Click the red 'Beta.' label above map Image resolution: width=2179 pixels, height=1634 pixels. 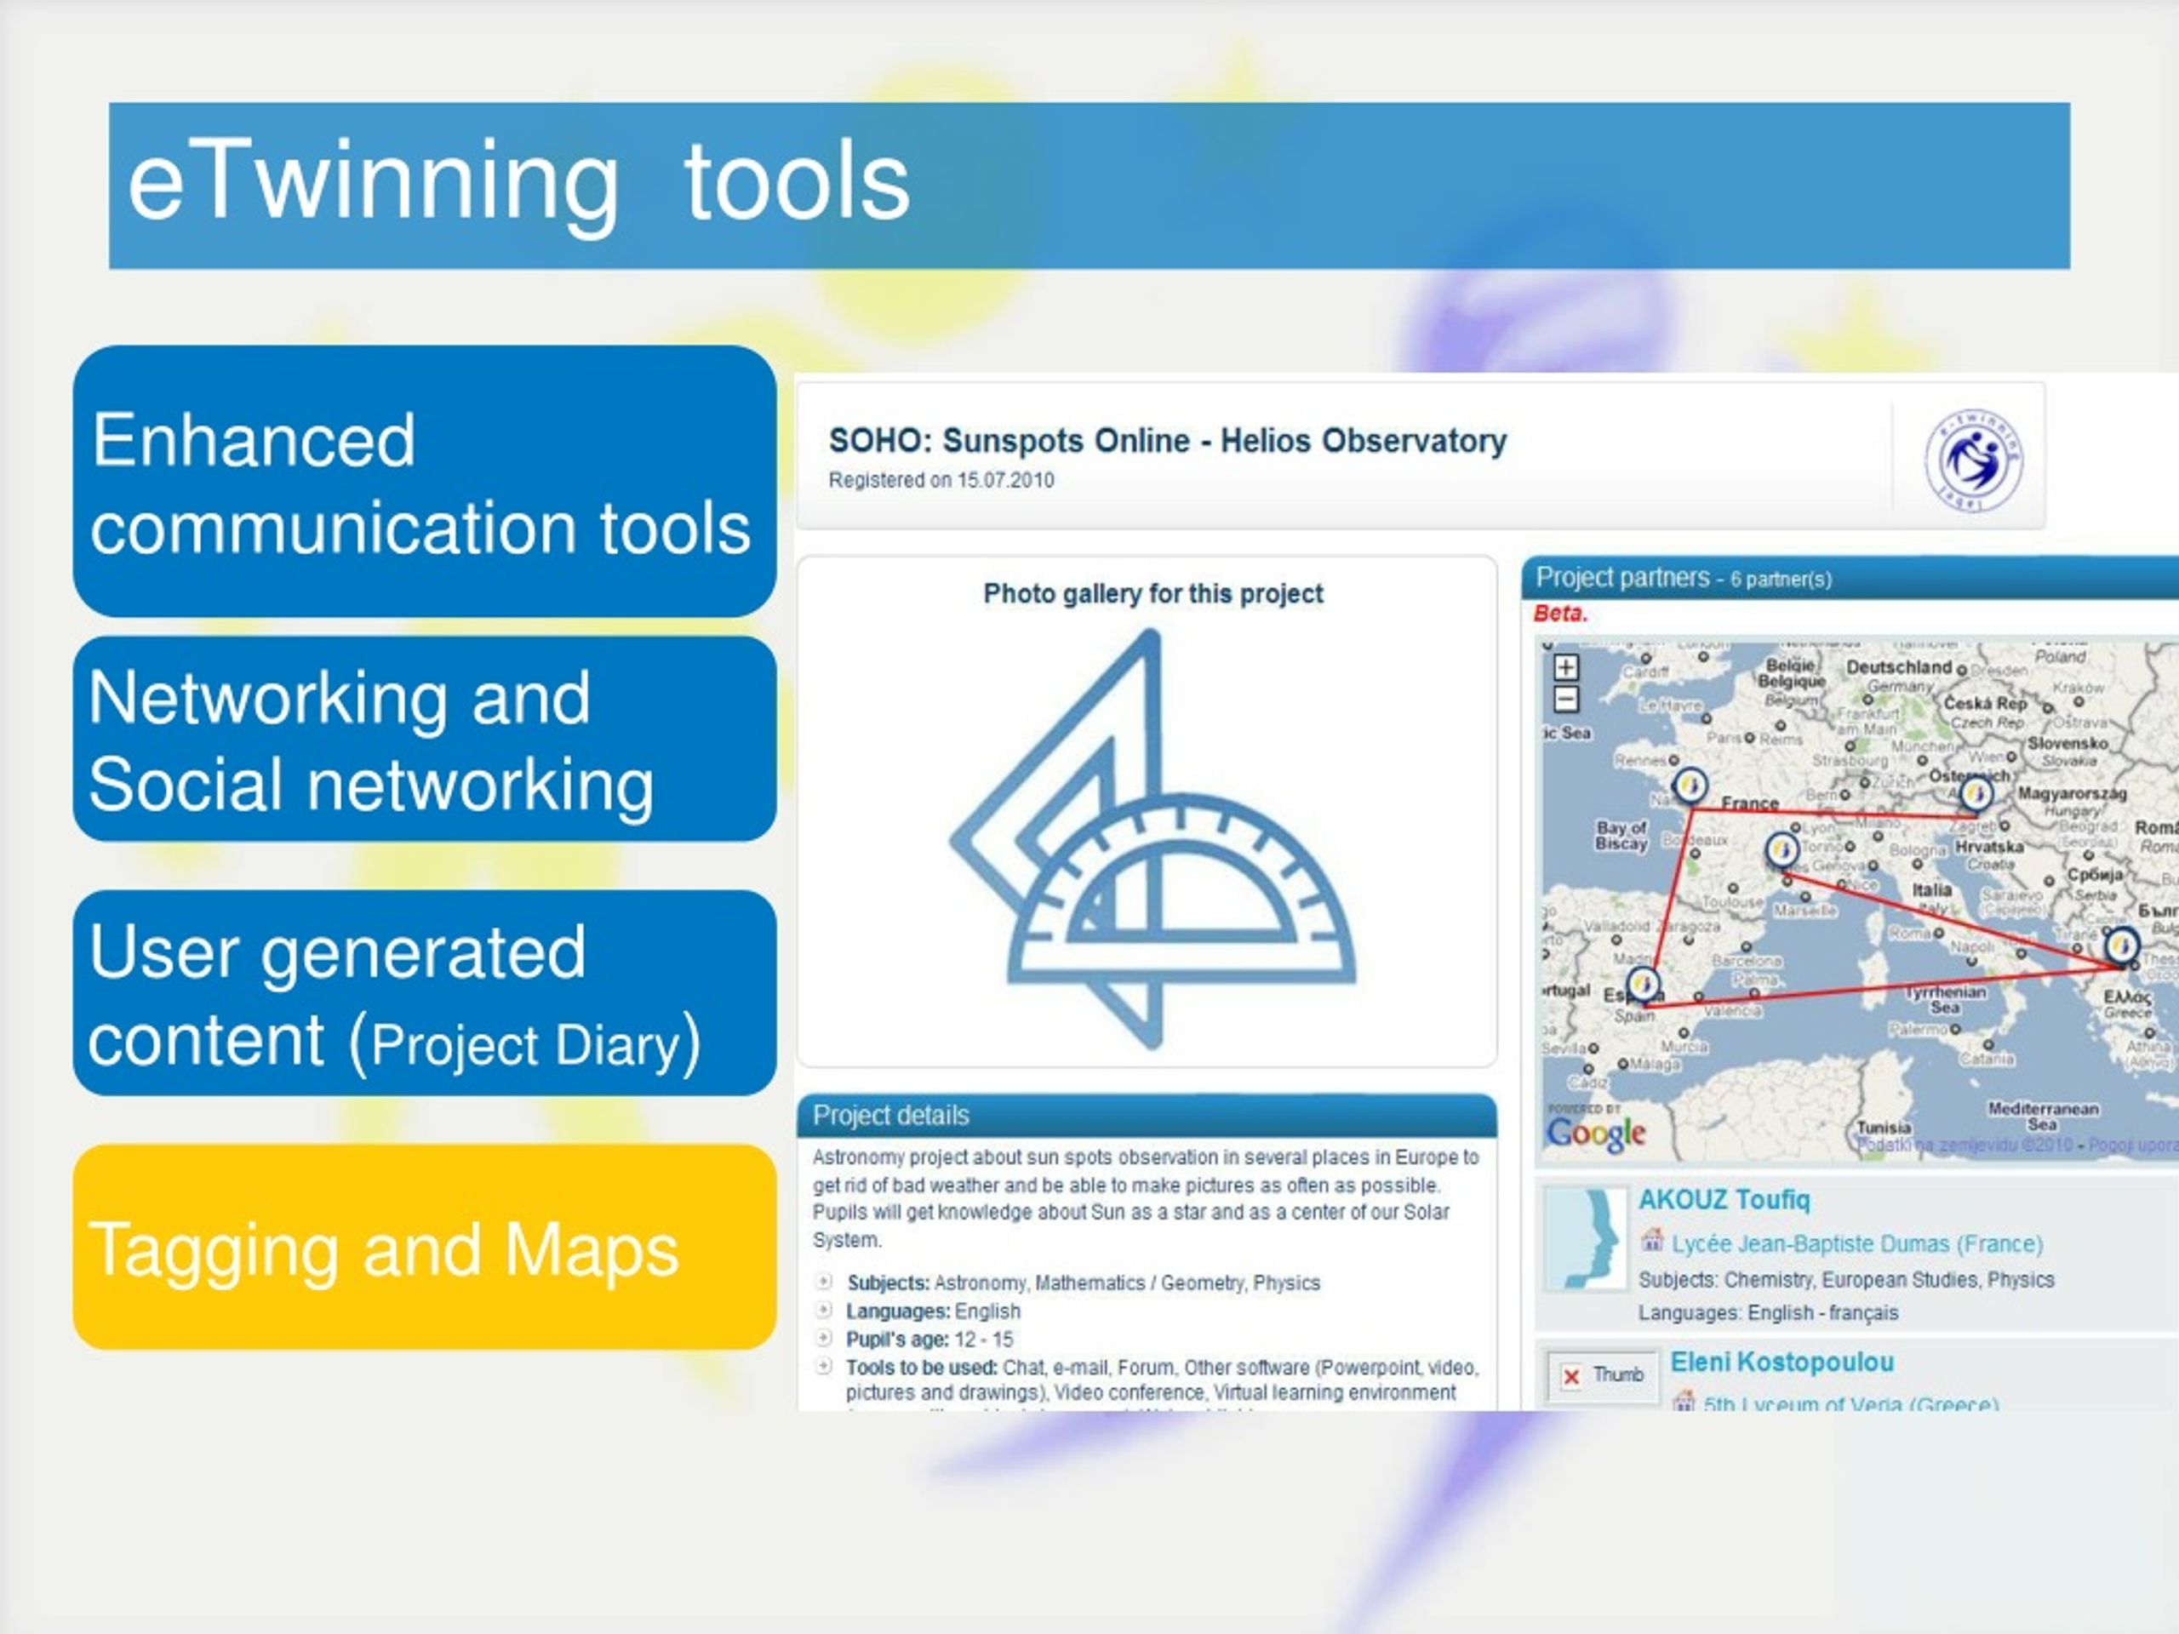point(1560,613)
